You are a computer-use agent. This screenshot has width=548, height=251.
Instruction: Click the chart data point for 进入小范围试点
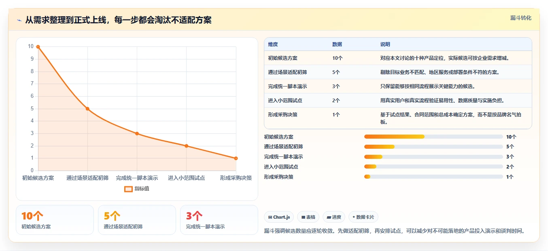186,146
